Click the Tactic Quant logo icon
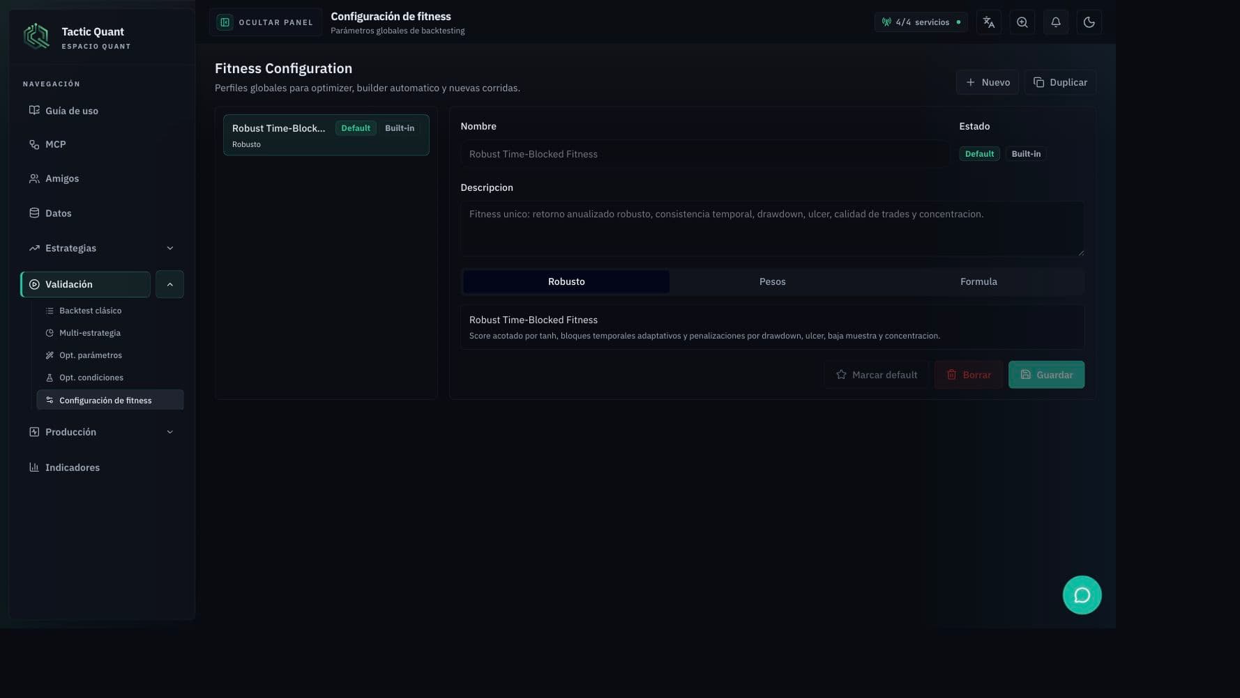The height and width of the screenshot is (698, 1240). click(x=36, y=36)
